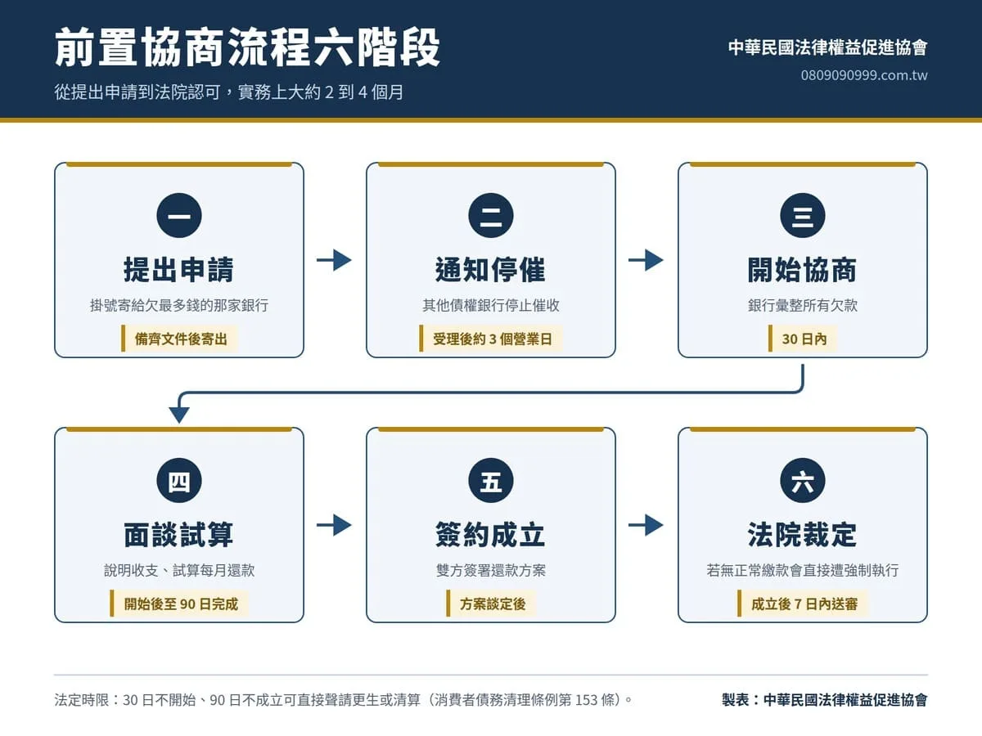The image size is (982, 736).
Task: Click the footer credit 製表:中華民國法律權益促進協會
Action: (825, 700)
